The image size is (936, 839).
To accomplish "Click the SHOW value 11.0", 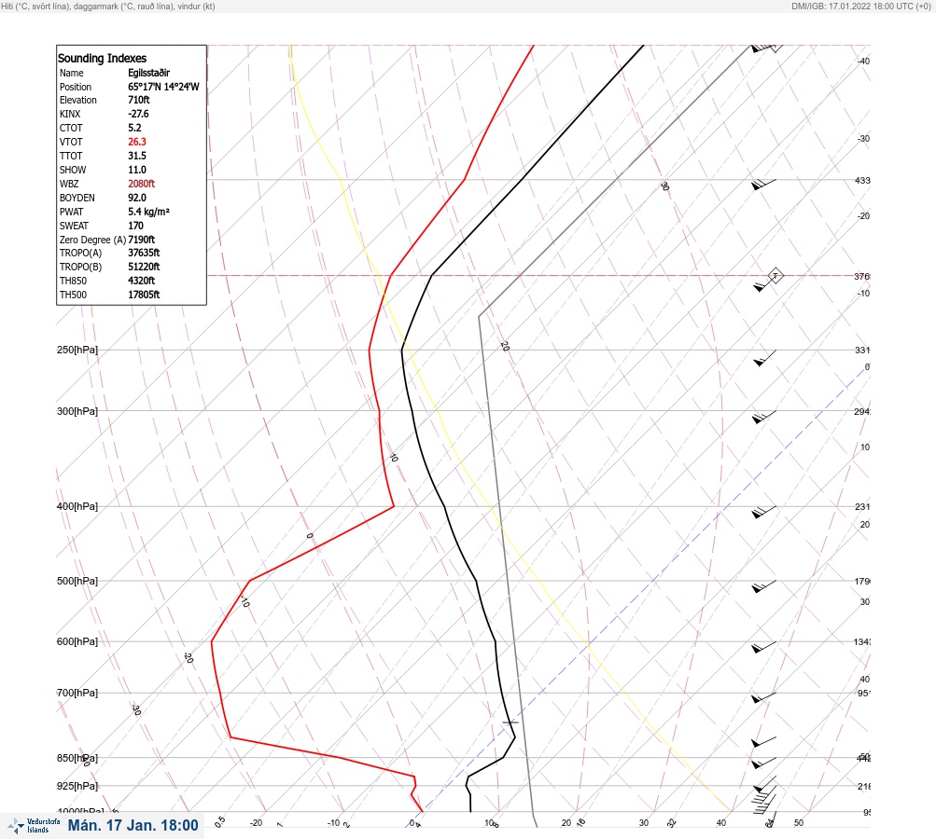I will pyautogui.click(x=136, y=170).
